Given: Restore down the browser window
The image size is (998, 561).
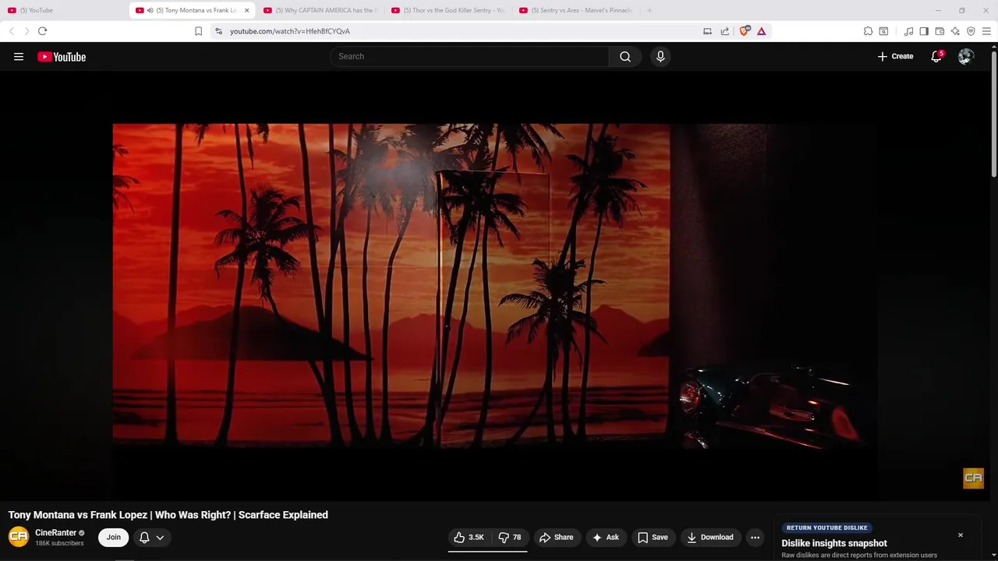Looking at the screenshot, I should (x=961, y=10).
